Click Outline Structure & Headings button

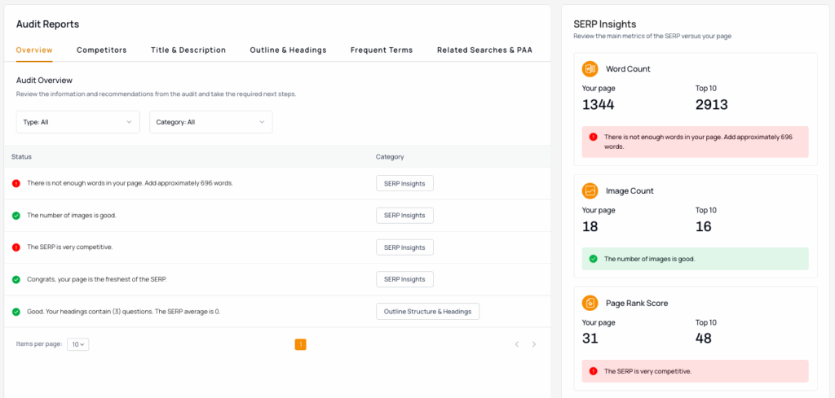(x=427, y=312)
